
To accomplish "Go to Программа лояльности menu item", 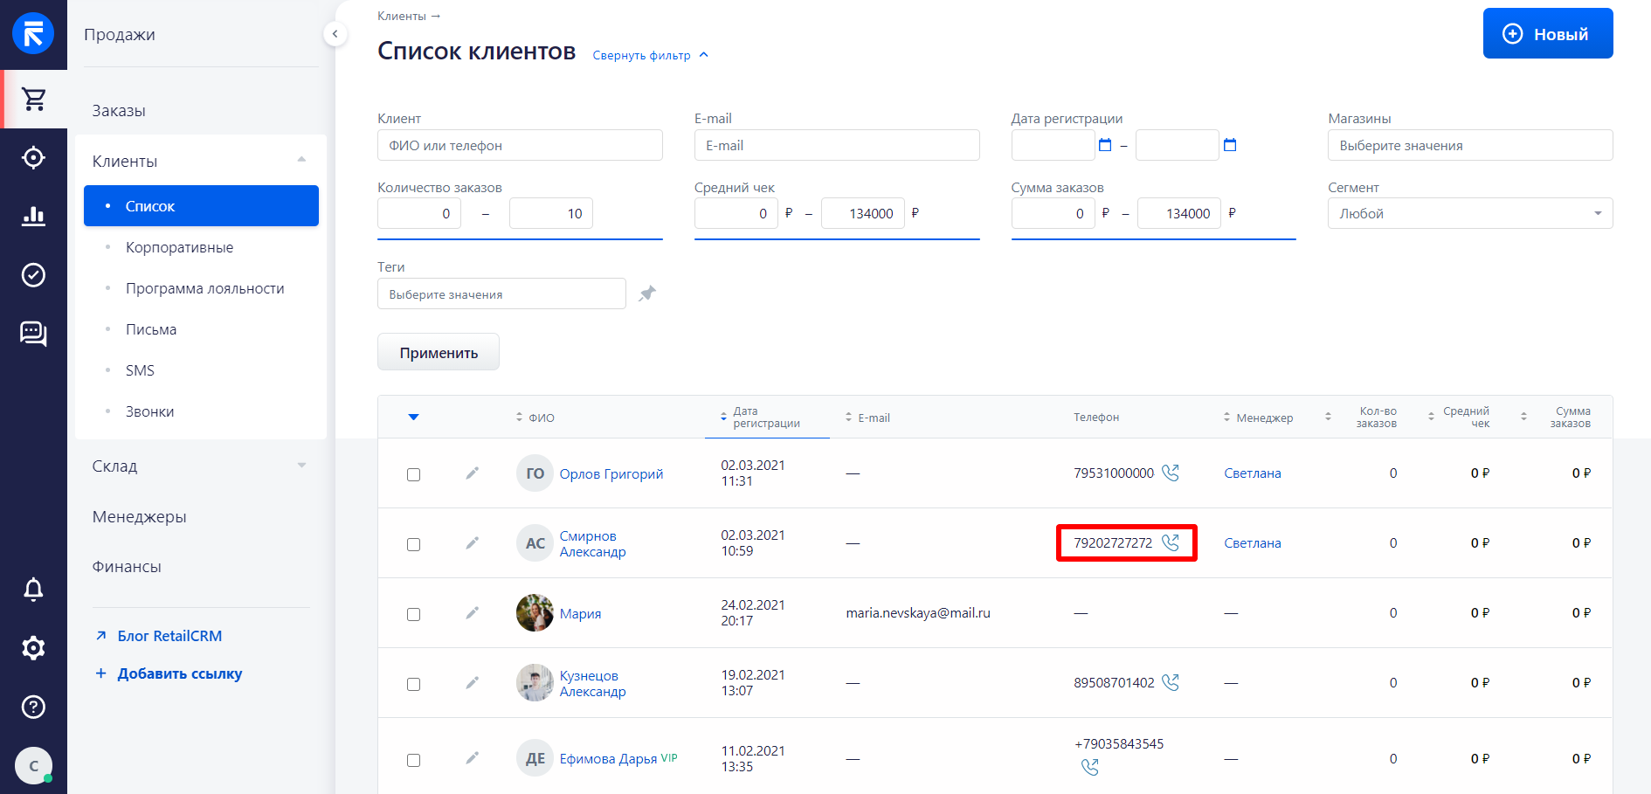I will 204,288.
